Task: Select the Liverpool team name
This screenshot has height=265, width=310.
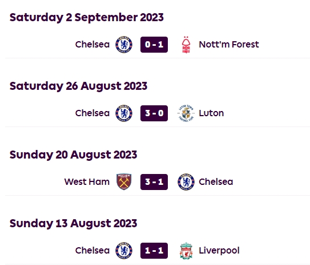Action: (219, 251)
